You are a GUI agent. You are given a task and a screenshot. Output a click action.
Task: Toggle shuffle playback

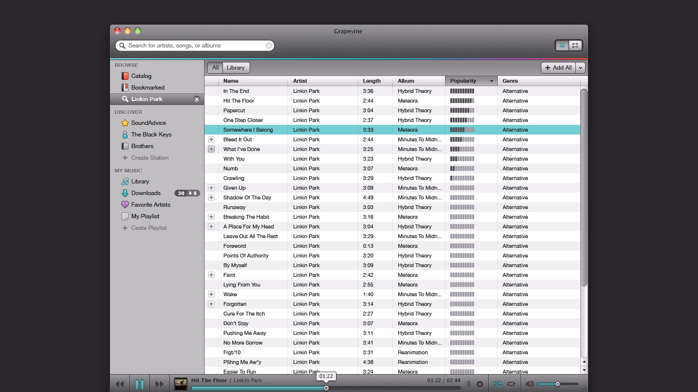point(497,384)
